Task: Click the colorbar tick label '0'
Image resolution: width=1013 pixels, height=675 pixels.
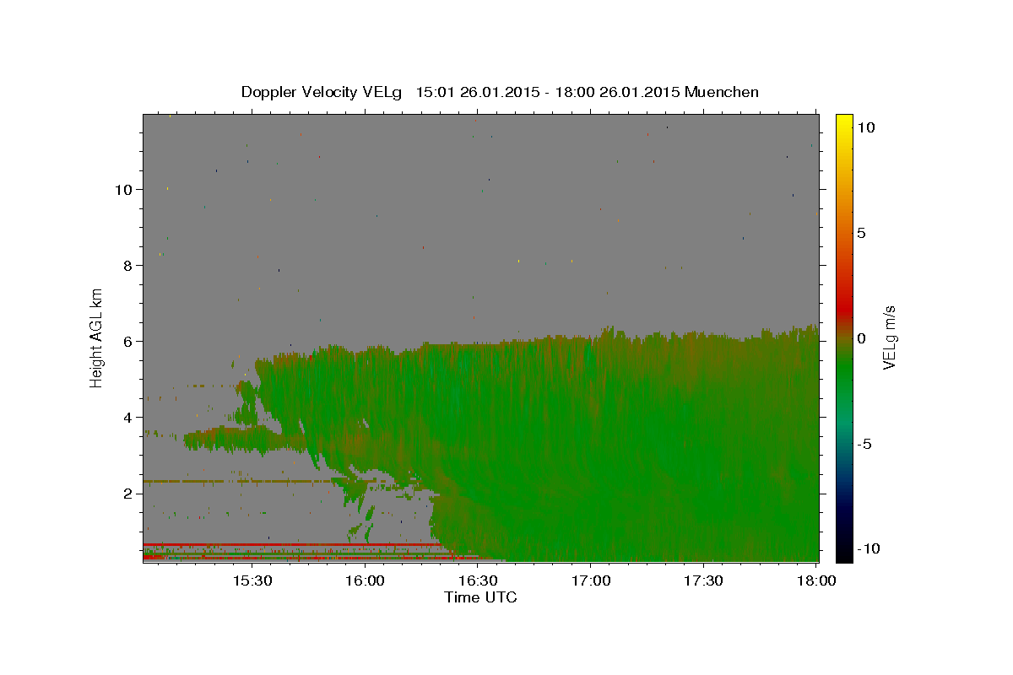Action: (x=861, y=338)
